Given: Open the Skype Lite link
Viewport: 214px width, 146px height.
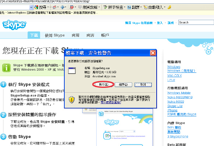Looking at the screenshot, I should point(175,106).
